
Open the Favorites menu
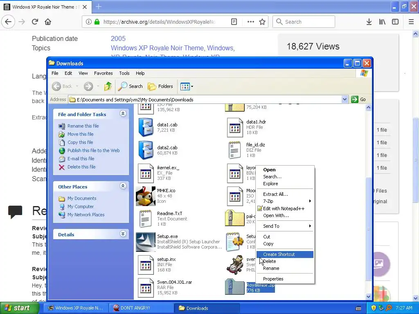pos(103,73)
